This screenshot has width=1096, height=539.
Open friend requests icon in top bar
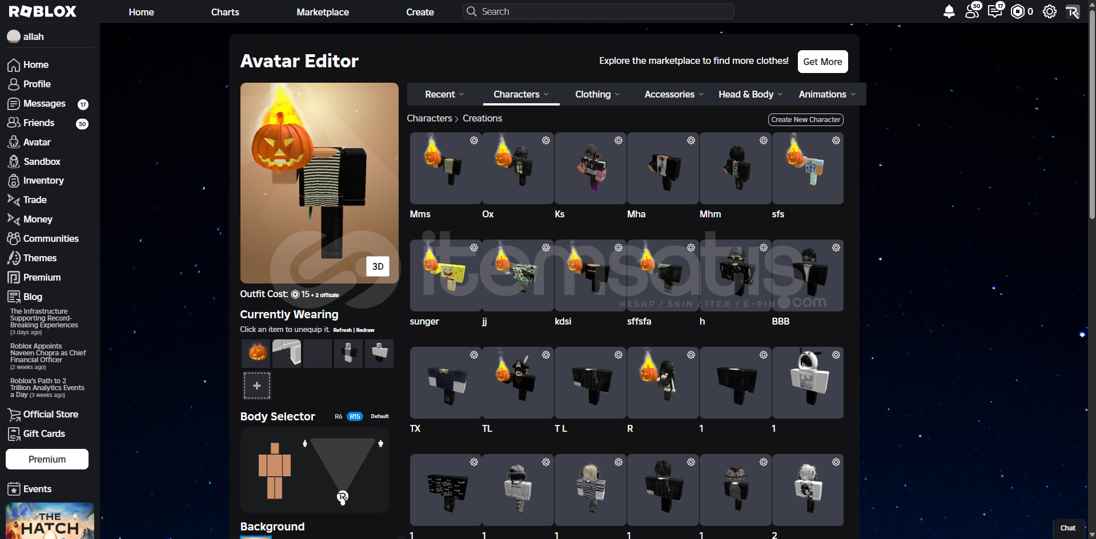point(973,11)
